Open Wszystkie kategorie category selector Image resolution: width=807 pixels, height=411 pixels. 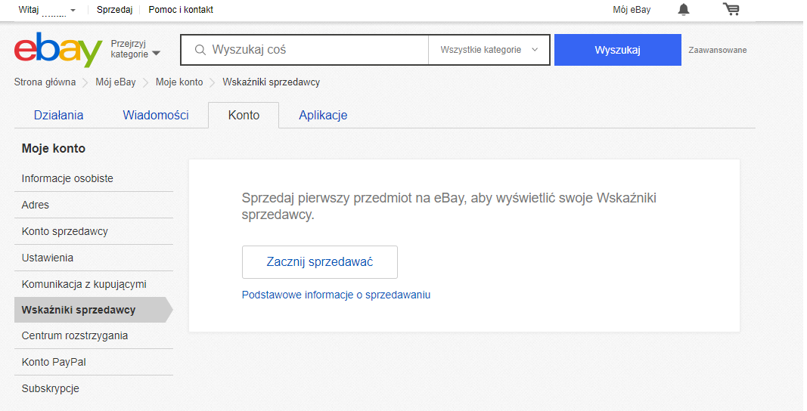point(489,50)
